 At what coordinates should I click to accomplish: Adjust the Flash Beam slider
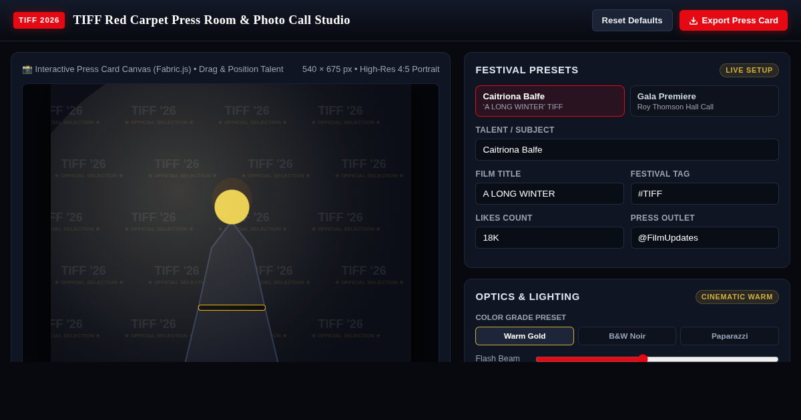pyautogui.click(x=657, y=359)
